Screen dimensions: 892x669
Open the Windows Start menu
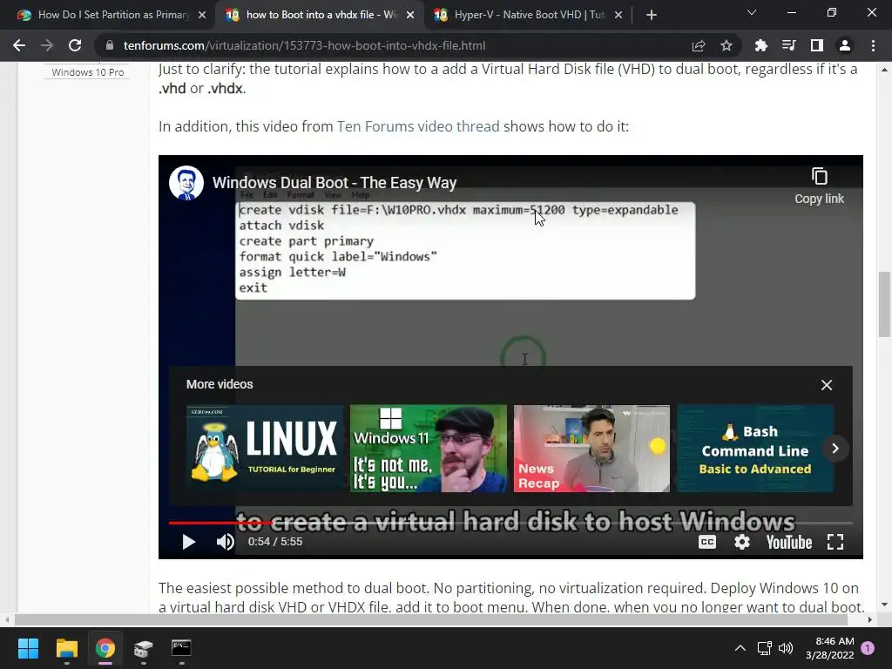(28, 648)
